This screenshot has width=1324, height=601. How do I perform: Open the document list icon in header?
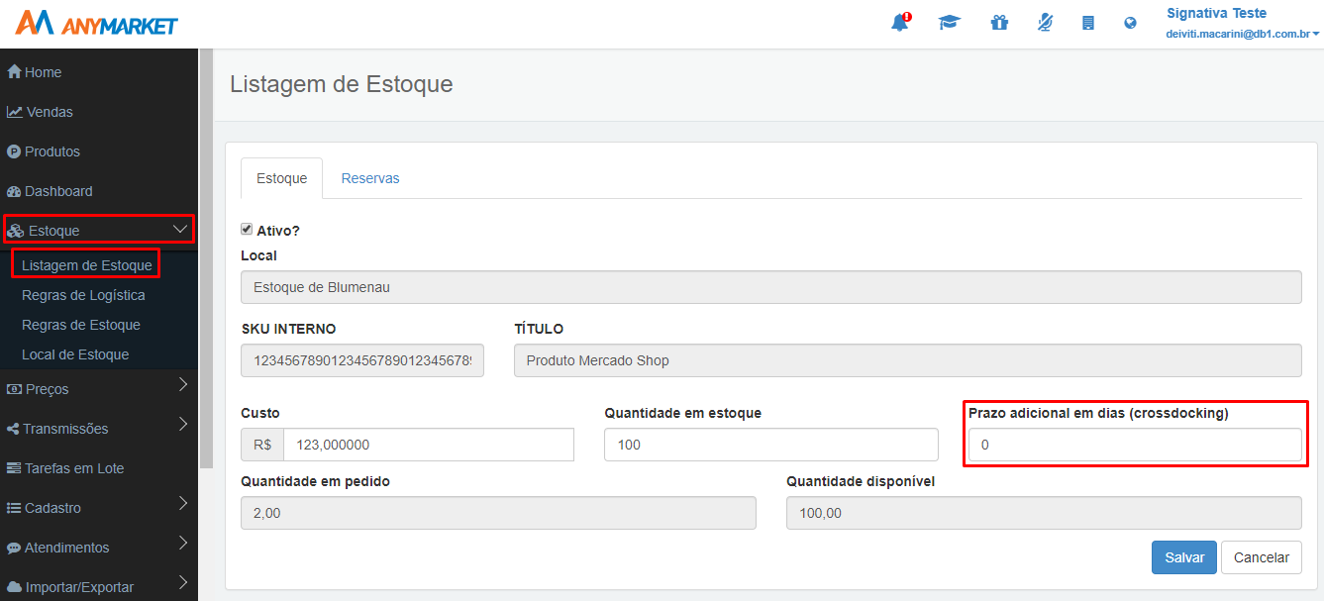[1087, 23]
